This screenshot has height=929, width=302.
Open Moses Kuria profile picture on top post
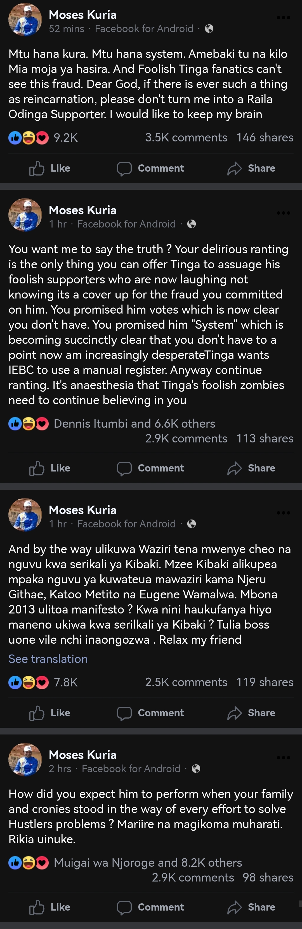tap(25, 20)
